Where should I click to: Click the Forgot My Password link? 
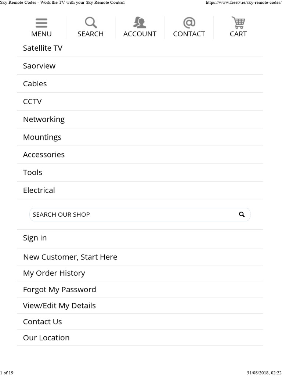(59, 289)
